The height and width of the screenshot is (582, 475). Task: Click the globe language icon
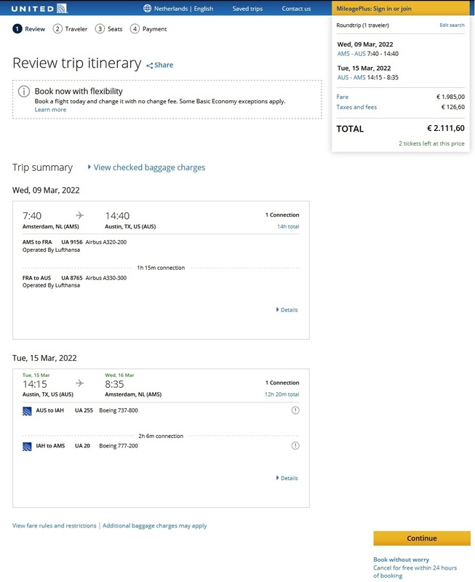148,9
